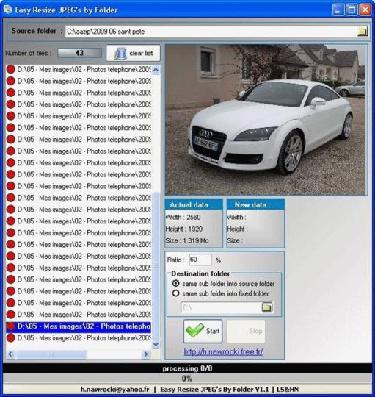Click the horizontal scrollbar left arrow

[x=10, y=354]
